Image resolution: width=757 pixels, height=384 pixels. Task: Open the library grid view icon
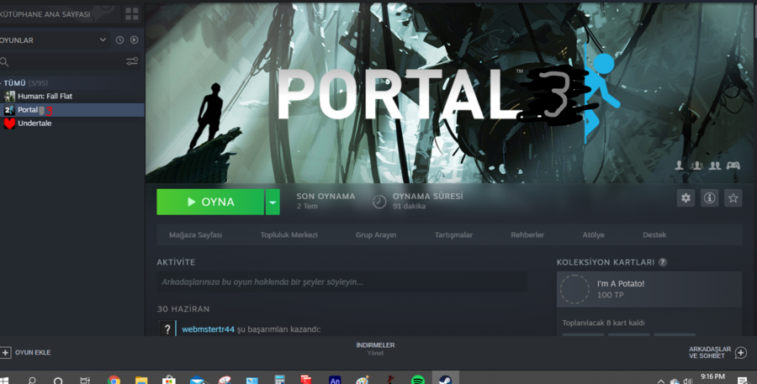pos(132,14)
